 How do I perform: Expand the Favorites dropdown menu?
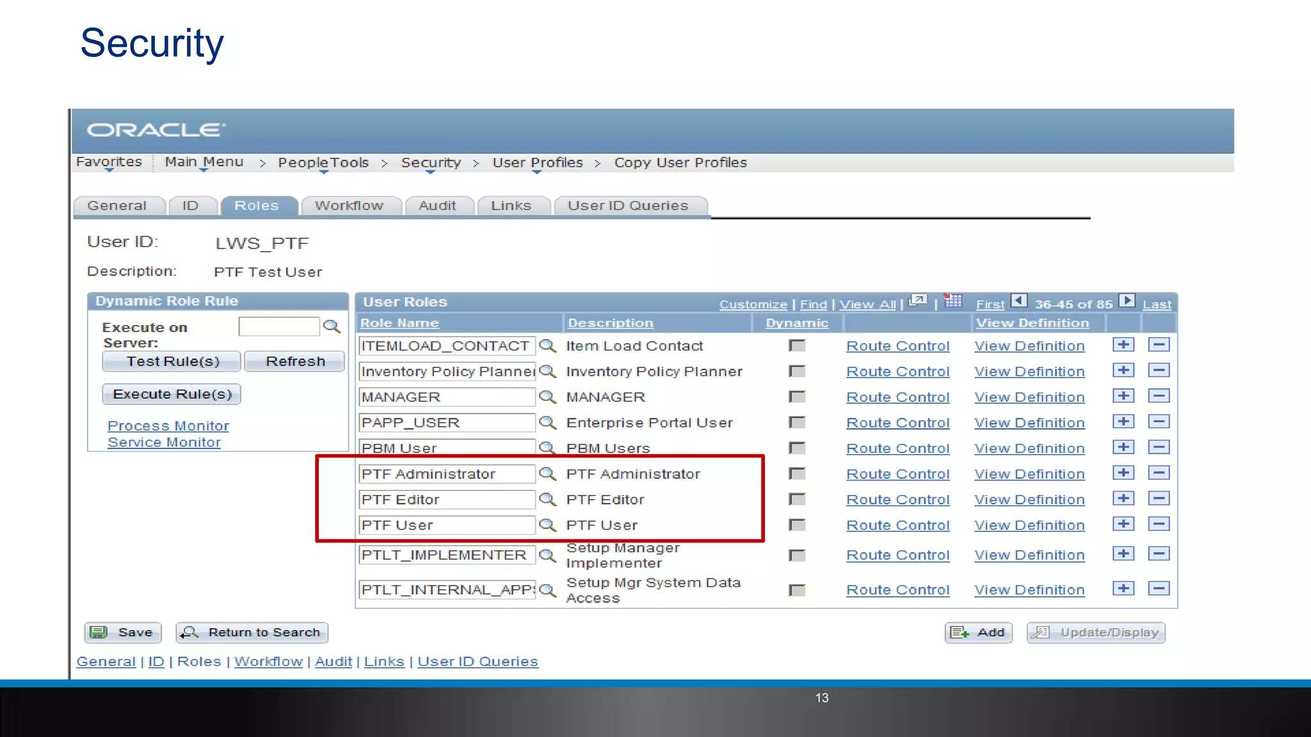point(109,162)
